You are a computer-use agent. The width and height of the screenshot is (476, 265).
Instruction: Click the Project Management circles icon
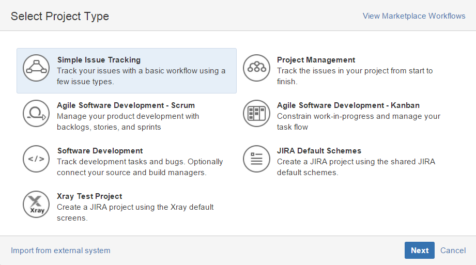256,68
